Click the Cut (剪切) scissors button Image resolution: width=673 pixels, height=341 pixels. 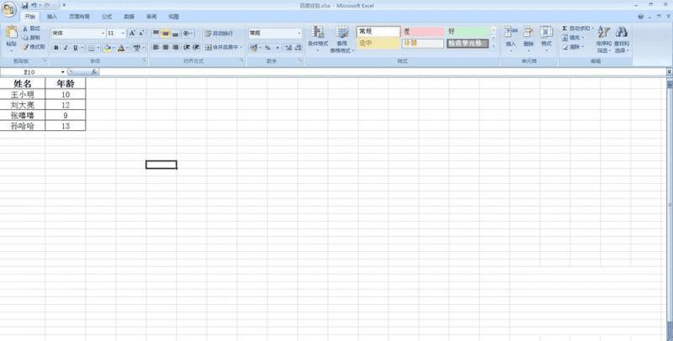coord(31,29)
